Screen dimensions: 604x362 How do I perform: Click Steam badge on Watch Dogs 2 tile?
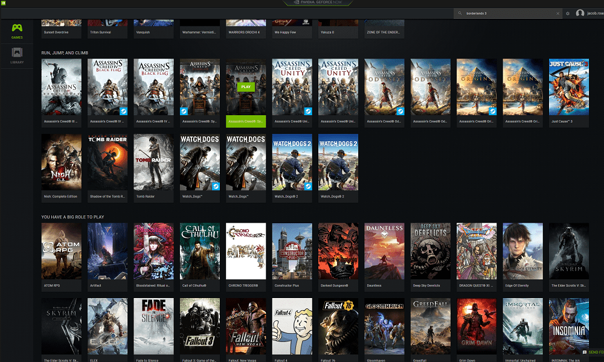308,186
